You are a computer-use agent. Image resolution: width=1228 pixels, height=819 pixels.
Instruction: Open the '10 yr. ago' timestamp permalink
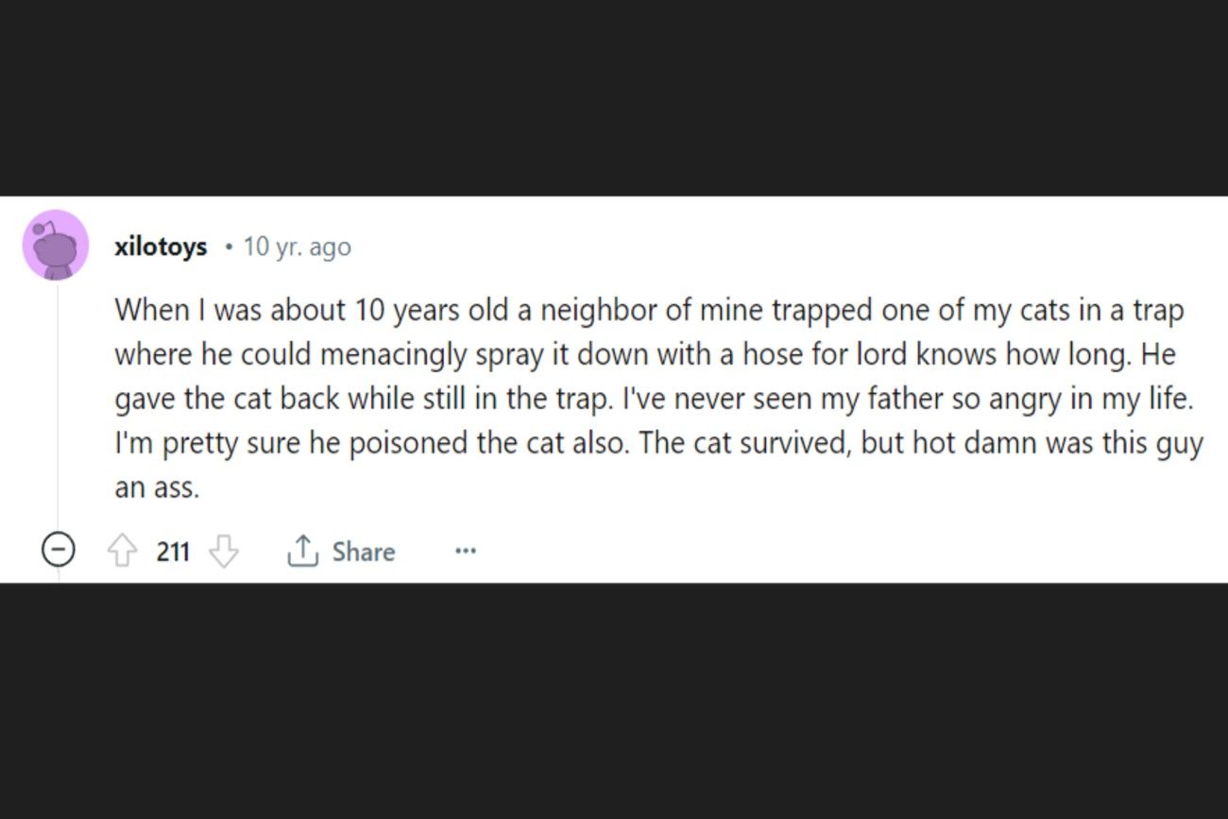[297, 247]
